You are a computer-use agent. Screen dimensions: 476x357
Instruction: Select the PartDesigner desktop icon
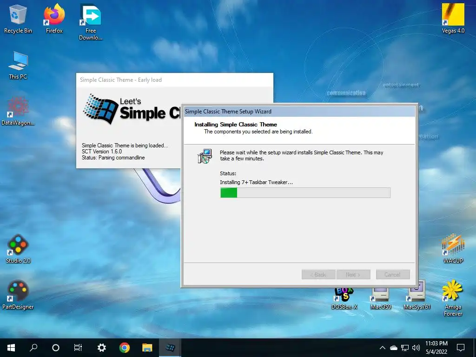pos(18,295)
